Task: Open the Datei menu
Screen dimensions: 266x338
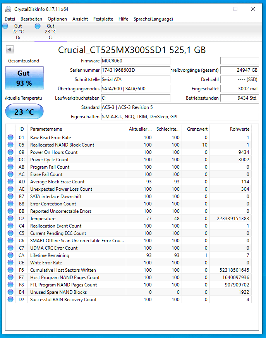Action: pyautogui.click(x=10, y=19)
